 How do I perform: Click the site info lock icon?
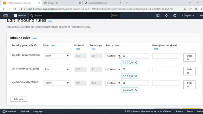click(21, 9)
